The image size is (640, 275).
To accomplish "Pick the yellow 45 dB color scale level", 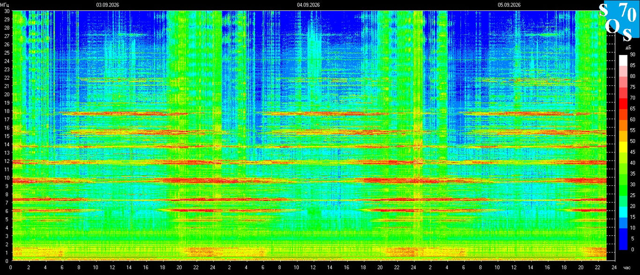I will 623,157.
